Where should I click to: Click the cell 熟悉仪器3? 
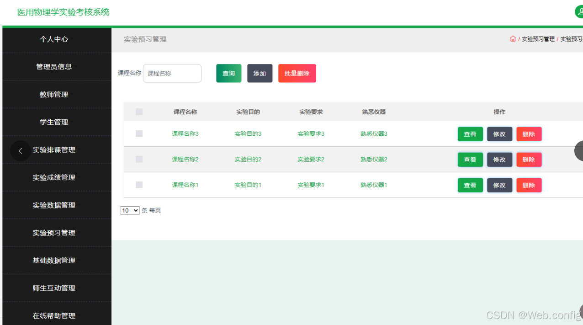click(374, 134)
